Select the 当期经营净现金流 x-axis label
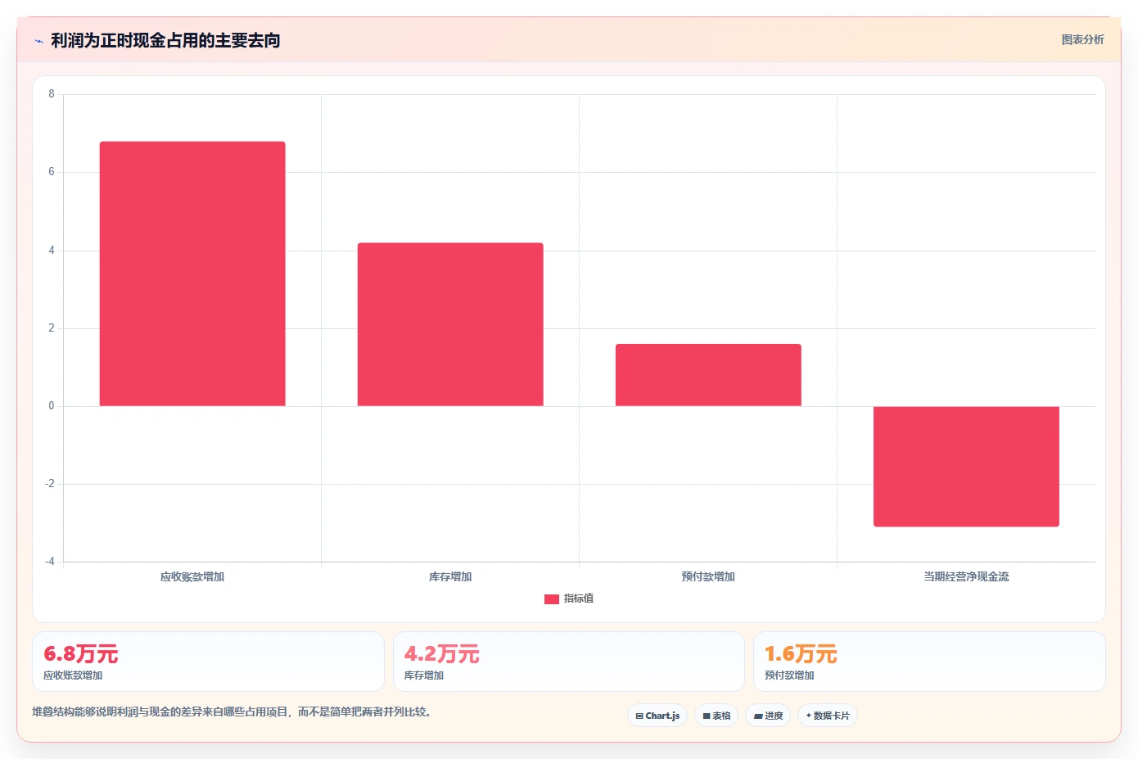Image resolution: width=1138 pixels, height=759 pixels. pos(966,576)
